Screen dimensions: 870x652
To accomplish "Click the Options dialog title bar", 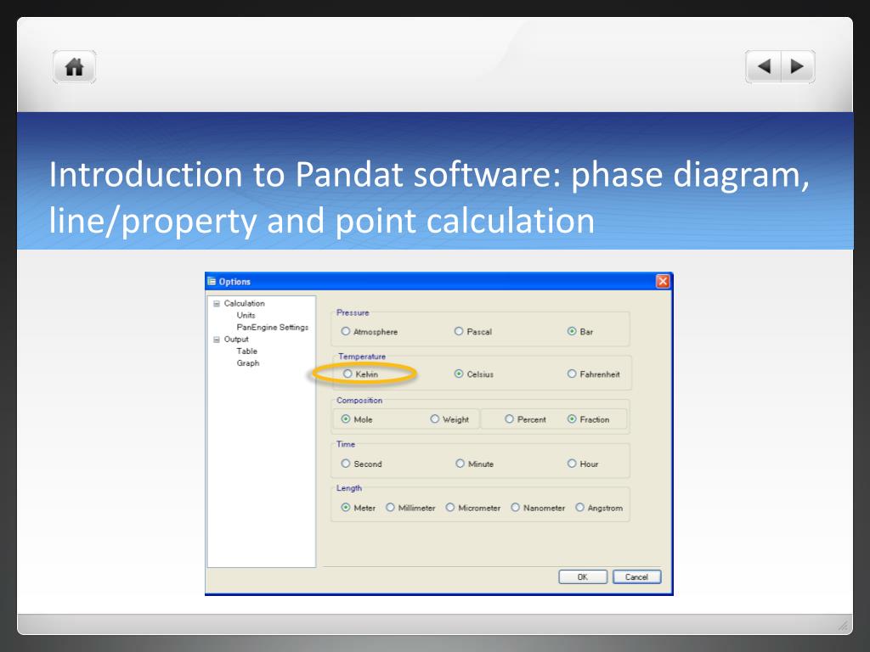I will 439,281.
